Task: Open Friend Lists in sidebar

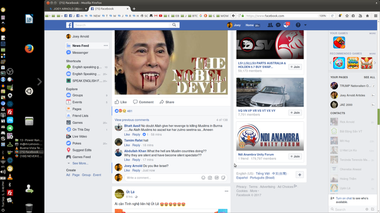Action: pos(80,116)
